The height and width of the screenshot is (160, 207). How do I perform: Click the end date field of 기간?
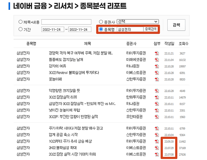tap(80, 29)
